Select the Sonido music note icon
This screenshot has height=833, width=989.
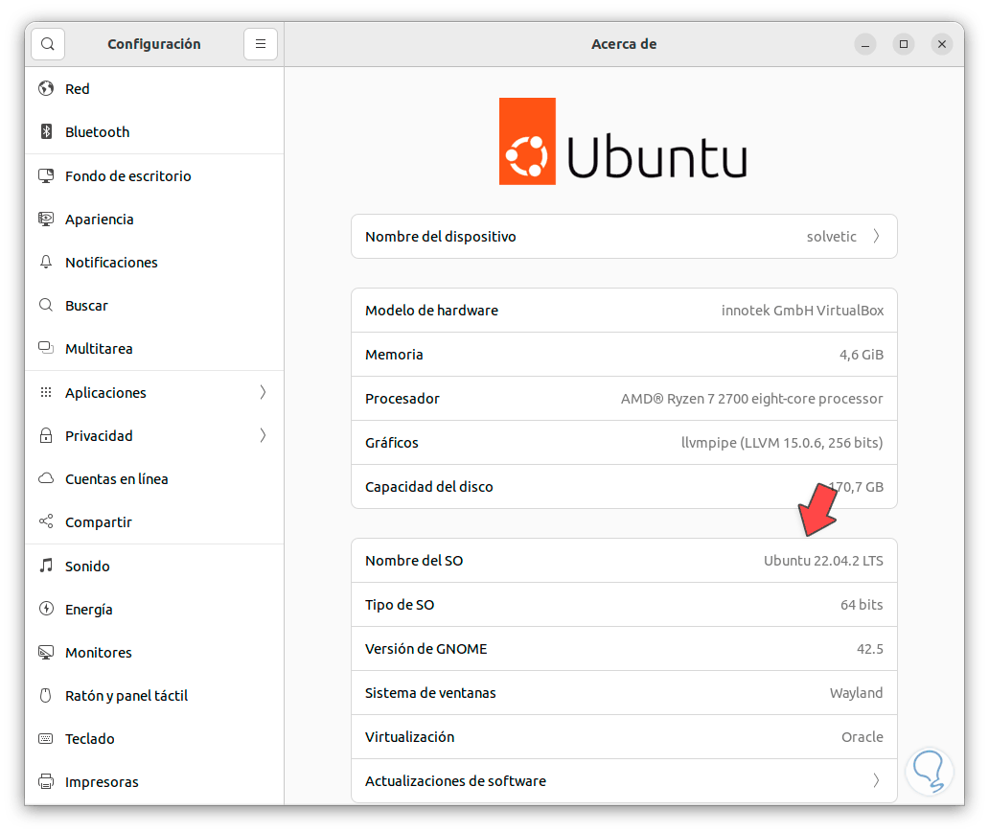46,567
